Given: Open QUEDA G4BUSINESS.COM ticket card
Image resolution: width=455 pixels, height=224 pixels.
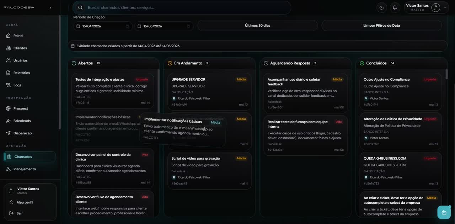Looking at the screenshot, I should point(401,171).
